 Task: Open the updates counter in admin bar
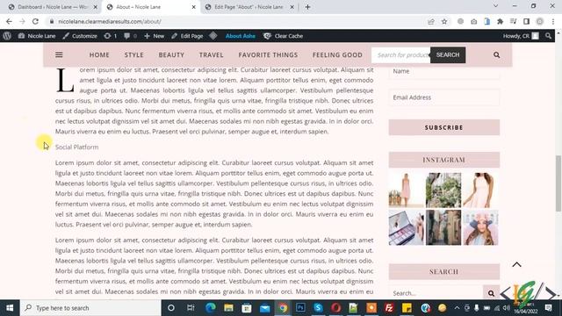pos(111,36)
